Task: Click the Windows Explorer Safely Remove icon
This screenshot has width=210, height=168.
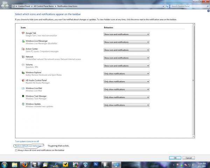Action: coord(23,72)
